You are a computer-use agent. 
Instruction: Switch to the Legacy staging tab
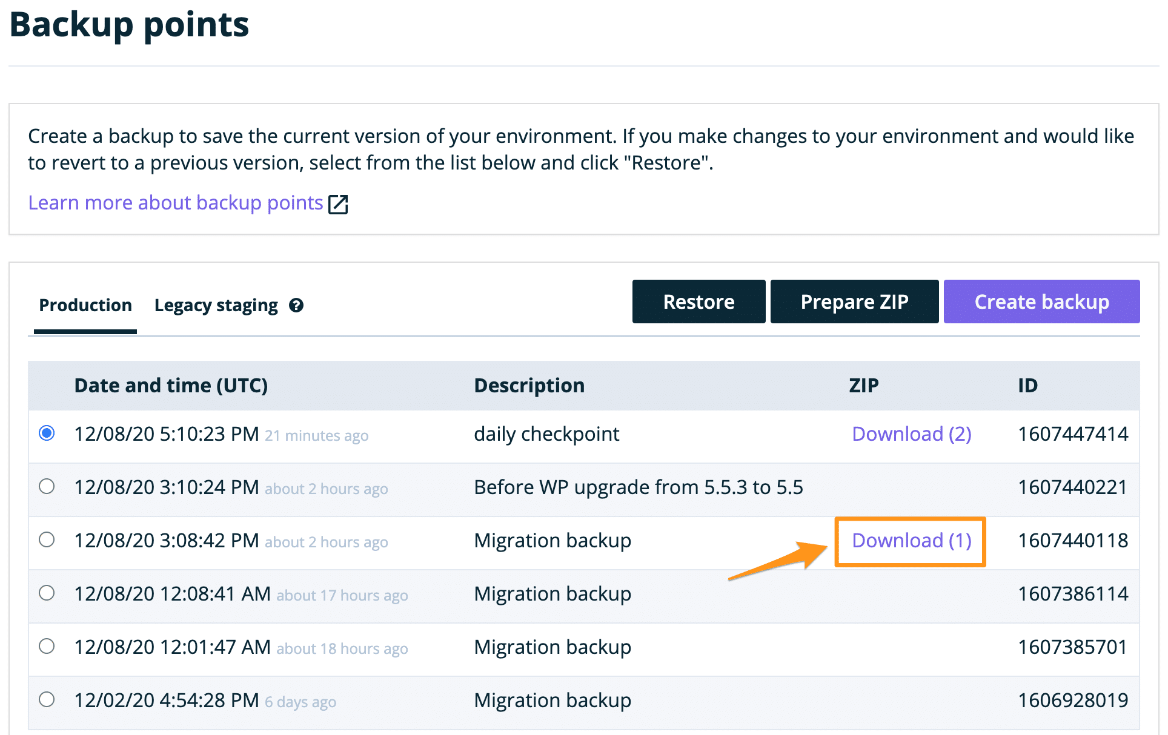pos(216,305)
